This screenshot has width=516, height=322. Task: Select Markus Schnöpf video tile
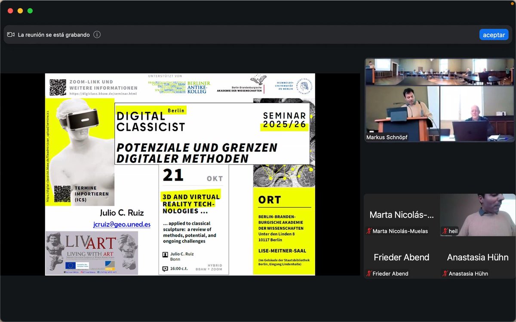(439, 100)
